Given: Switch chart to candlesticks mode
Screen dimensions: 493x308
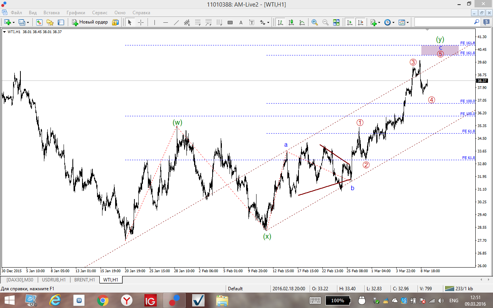Looking at the screenshot, I should coord(291,22).
